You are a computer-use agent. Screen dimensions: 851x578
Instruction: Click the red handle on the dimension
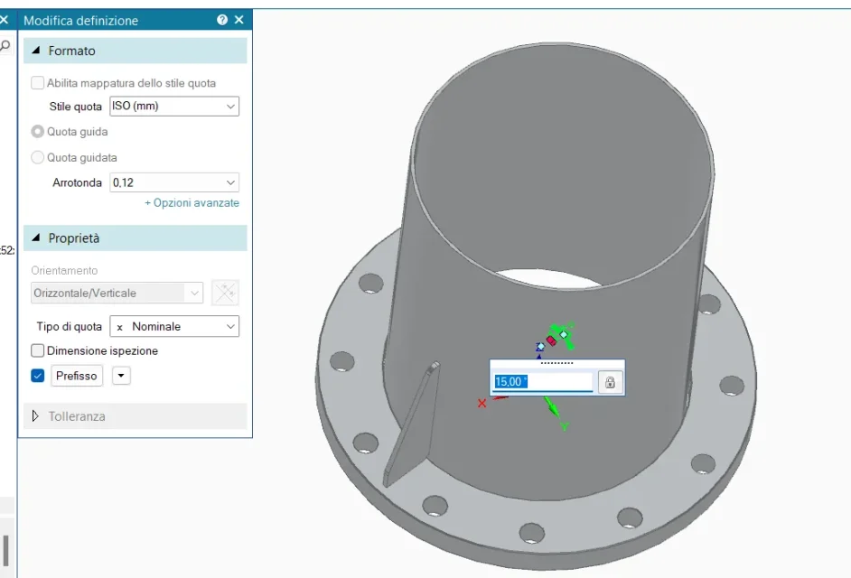tap(550, 340)
